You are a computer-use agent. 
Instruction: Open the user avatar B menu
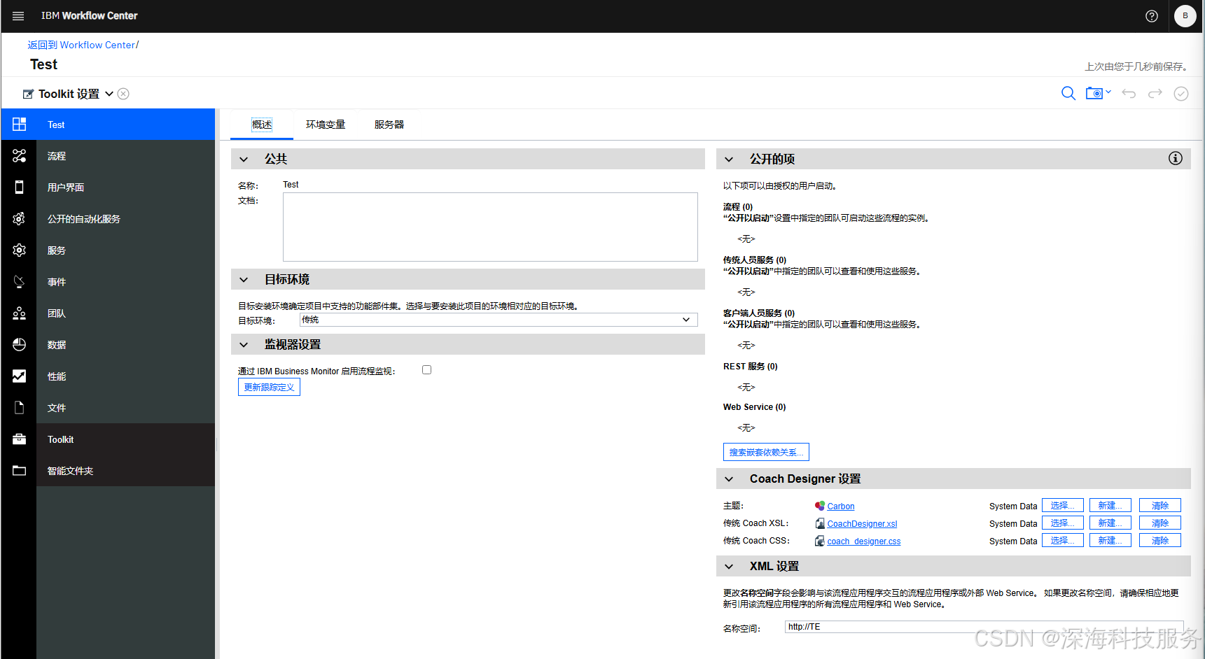(x=1185, y=16)
